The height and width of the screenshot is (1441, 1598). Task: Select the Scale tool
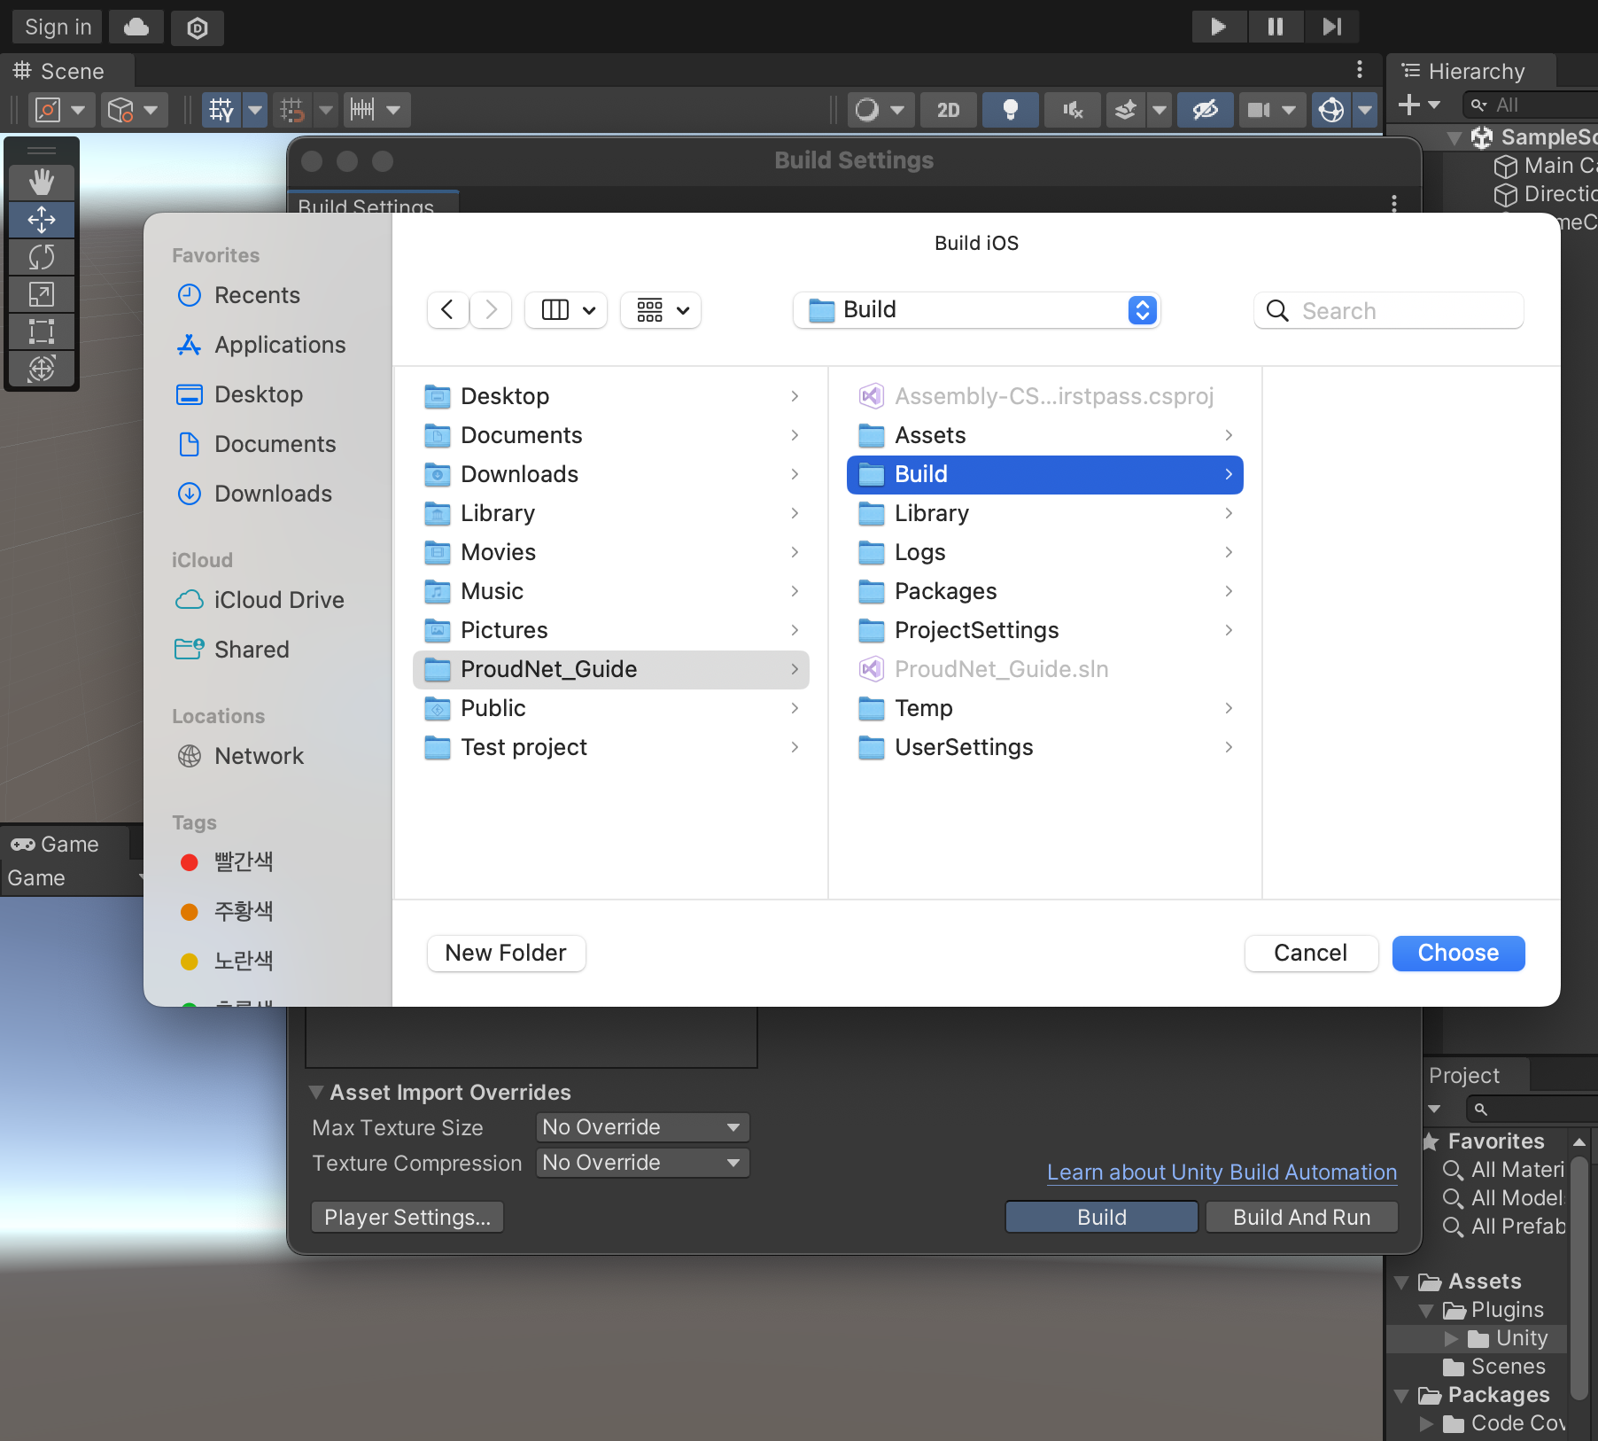(42, 294)
